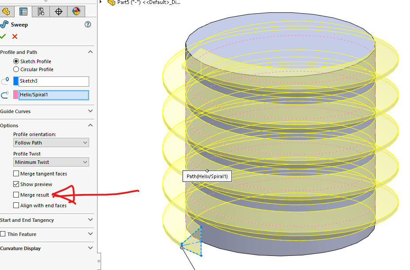Click the Sweep feature icon
This screenshot has width=410, height=270.
tap(4, 24)
